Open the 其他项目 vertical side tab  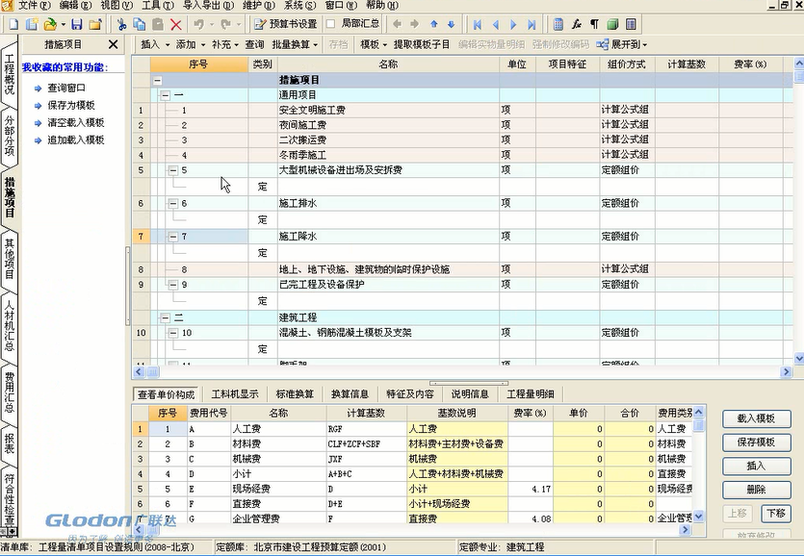click(x=10, y=259)
